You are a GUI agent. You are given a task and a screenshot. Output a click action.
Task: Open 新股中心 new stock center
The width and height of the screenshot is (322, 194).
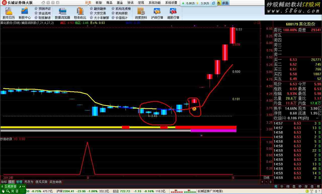pos(25,13)
